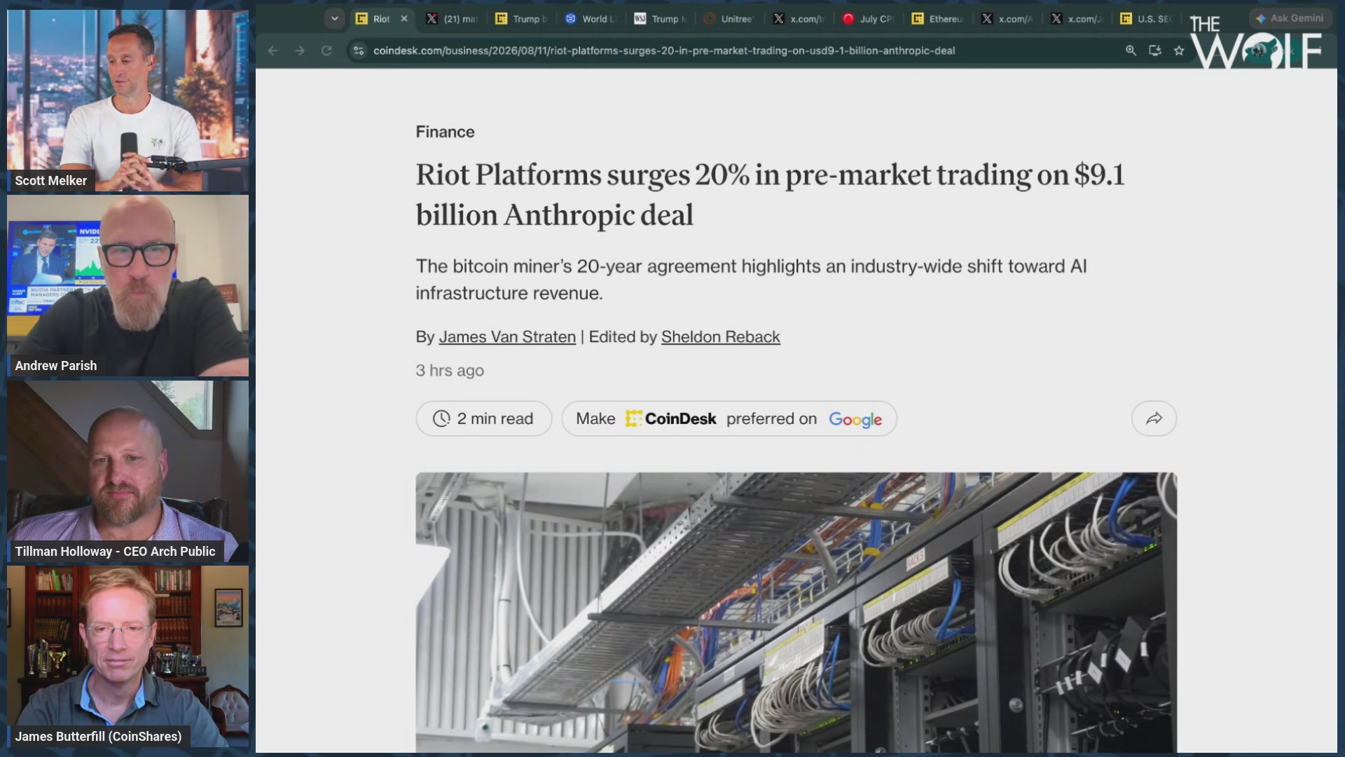Click Make CoinDesk preferred on Google button
Image resolution: width=1345 pixels, height=757 pixels.
pos(729,418)
